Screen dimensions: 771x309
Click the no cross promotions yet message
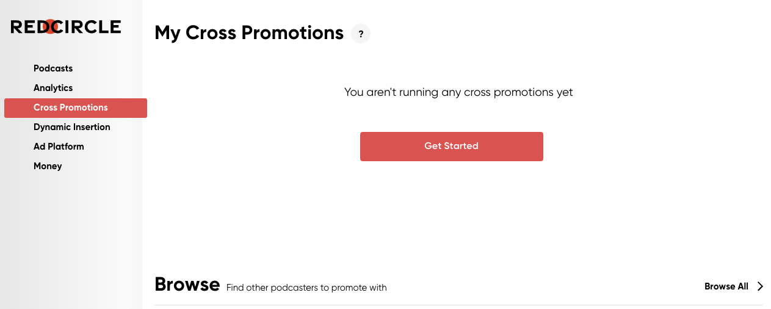tap(458, 93)
